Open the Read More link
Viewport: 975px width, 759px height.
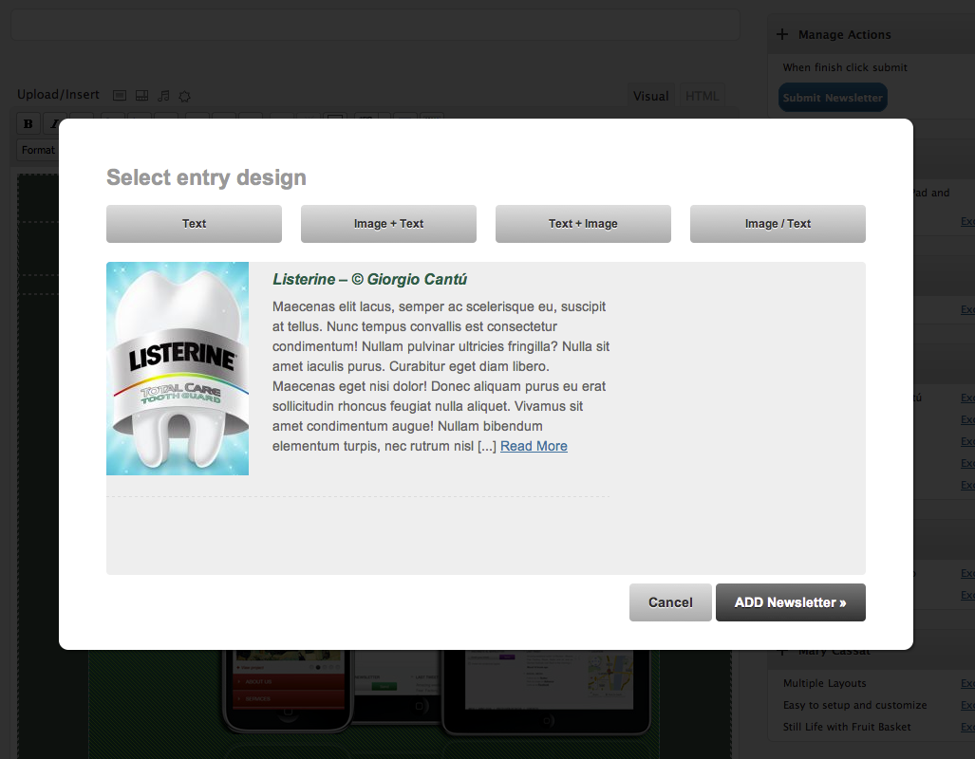coord(534,446)
